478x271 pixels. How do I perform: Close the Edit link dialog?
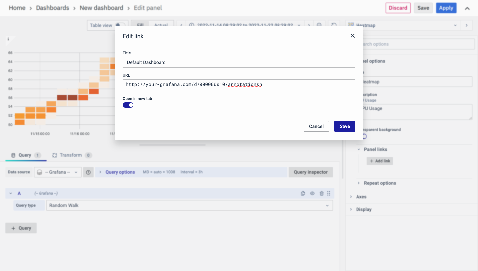coord(353,36)
